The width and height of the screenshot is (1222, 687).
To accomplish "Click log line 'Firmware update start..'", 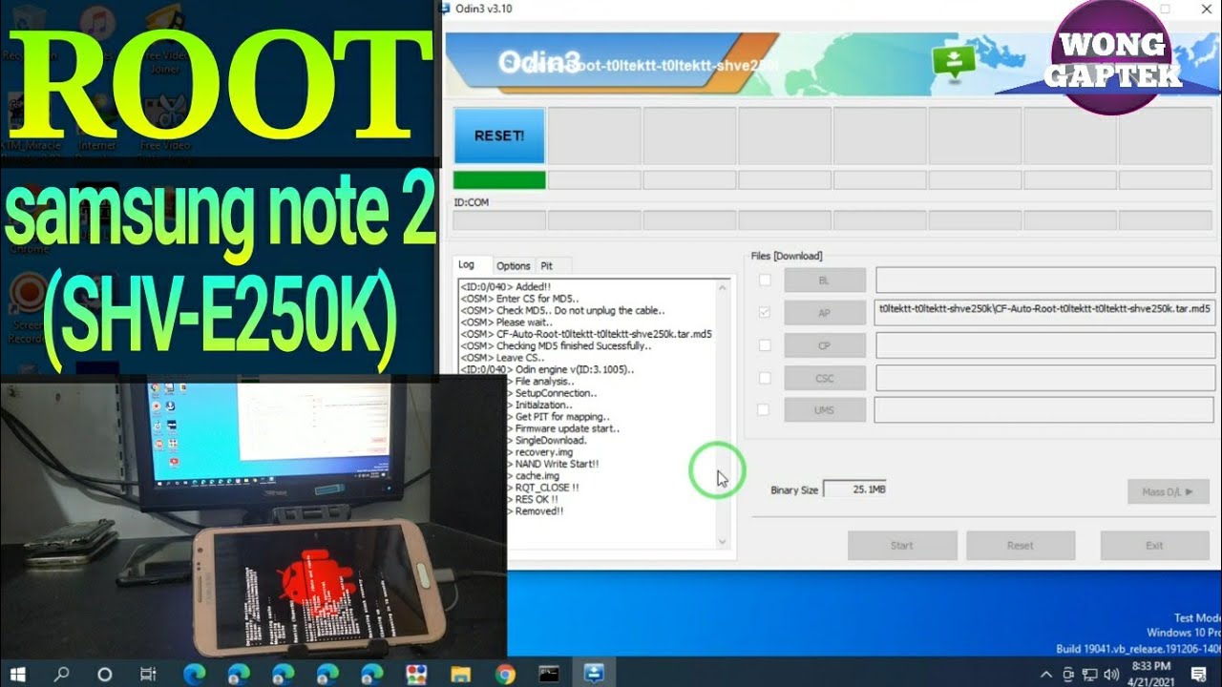I will click(x=568, y=428).
